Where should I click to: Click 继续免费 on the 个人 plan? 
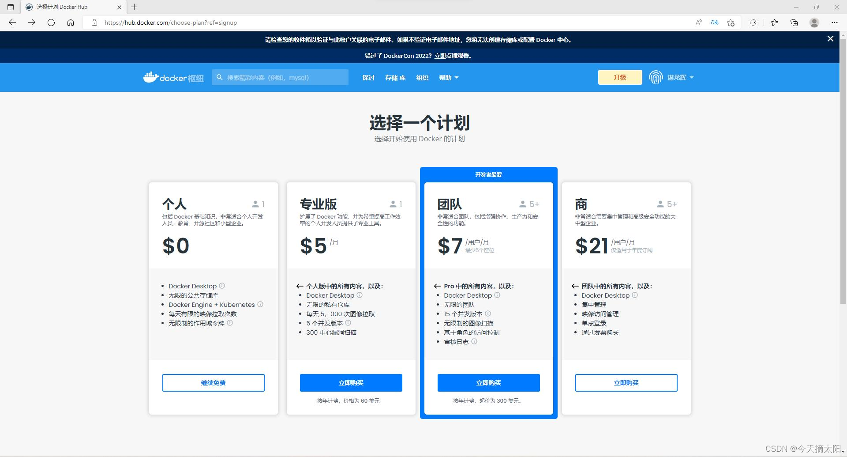click(x=214, y=383)
